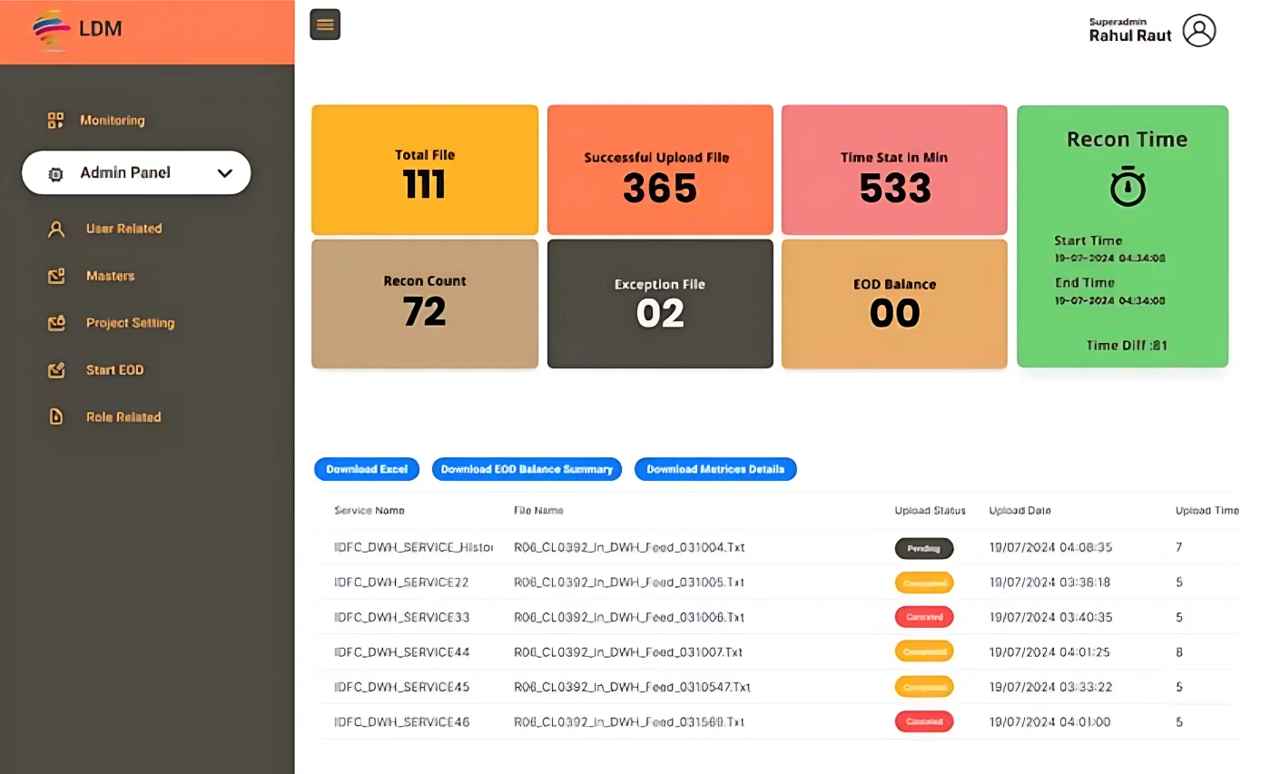This screenshot has height=774, width=1271.
Task: Click the Role Related document icon
Action: pyautogui.click(x=56, y=417)
